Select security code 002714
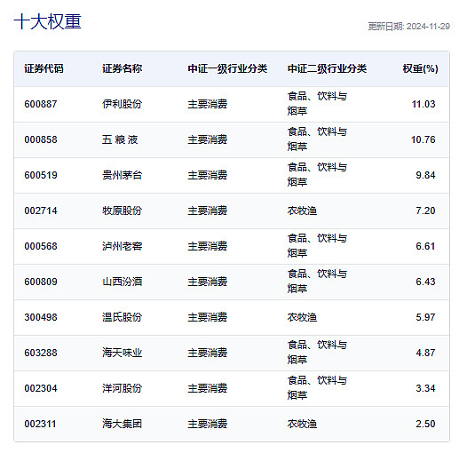This screenshot has width=459, height=453. click(41, 211)
